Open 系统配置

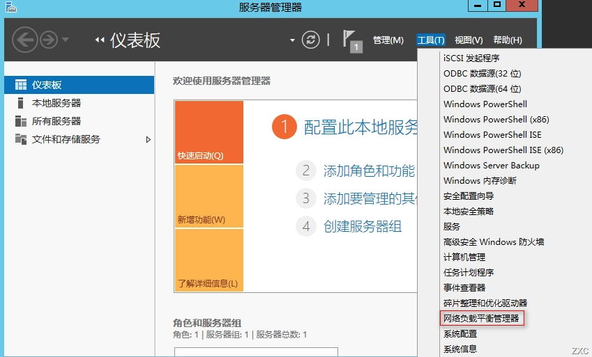[460, 333]
